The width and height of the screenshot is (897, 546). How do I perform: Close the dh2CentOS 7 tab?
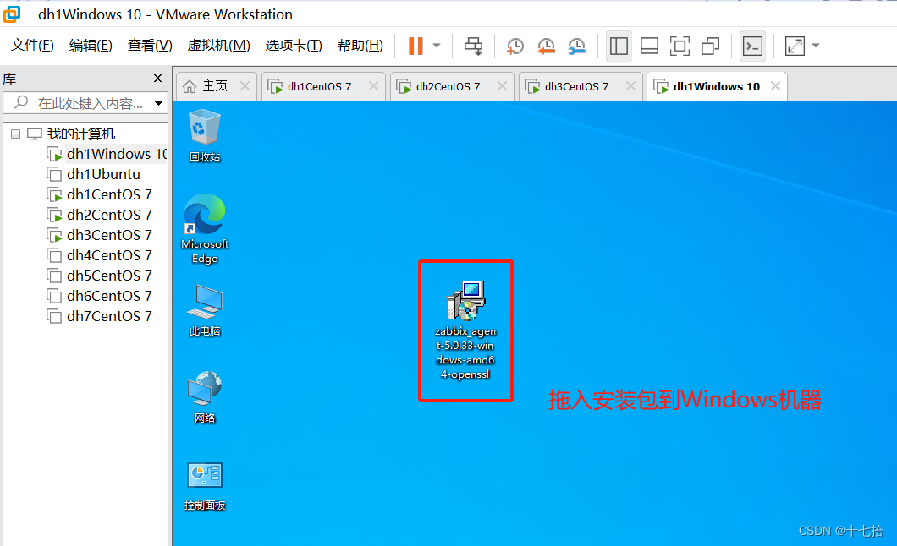click(503, 85)
